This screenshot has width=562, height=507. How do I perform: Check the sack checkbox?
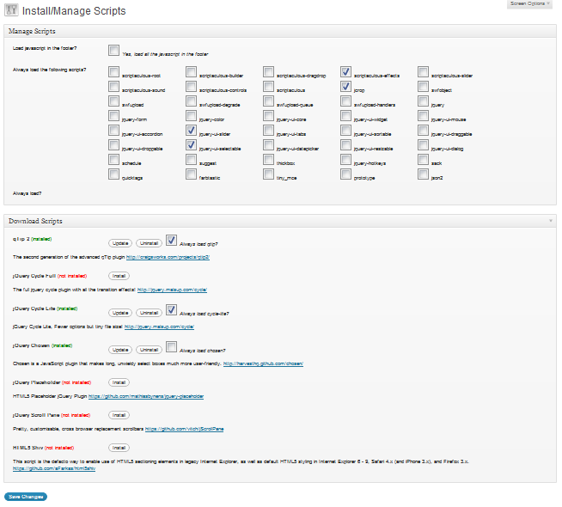pyautogui.click(x=424, y=160)
